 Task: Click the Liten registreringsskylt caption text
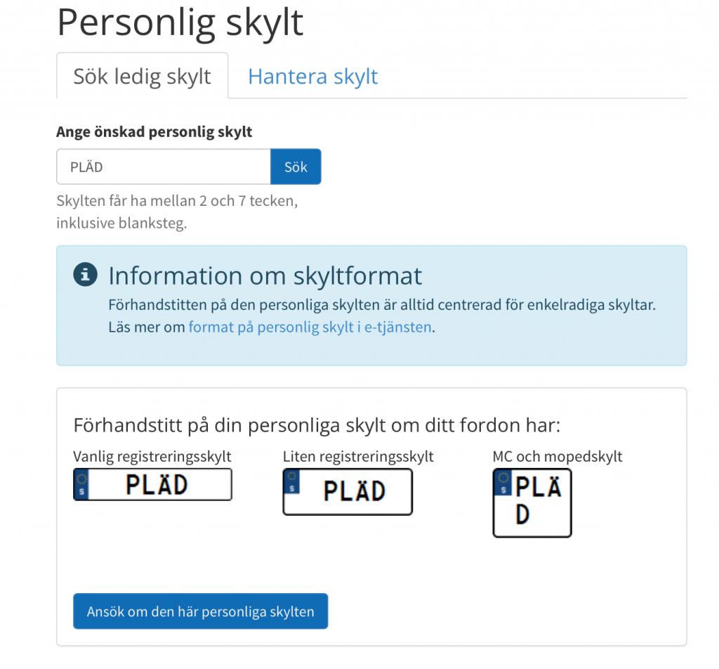(358, 457)
